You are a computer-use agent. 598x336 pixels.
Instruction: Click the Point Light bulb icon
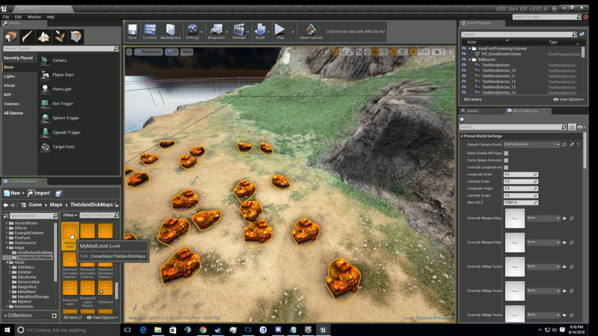(45, 89)
